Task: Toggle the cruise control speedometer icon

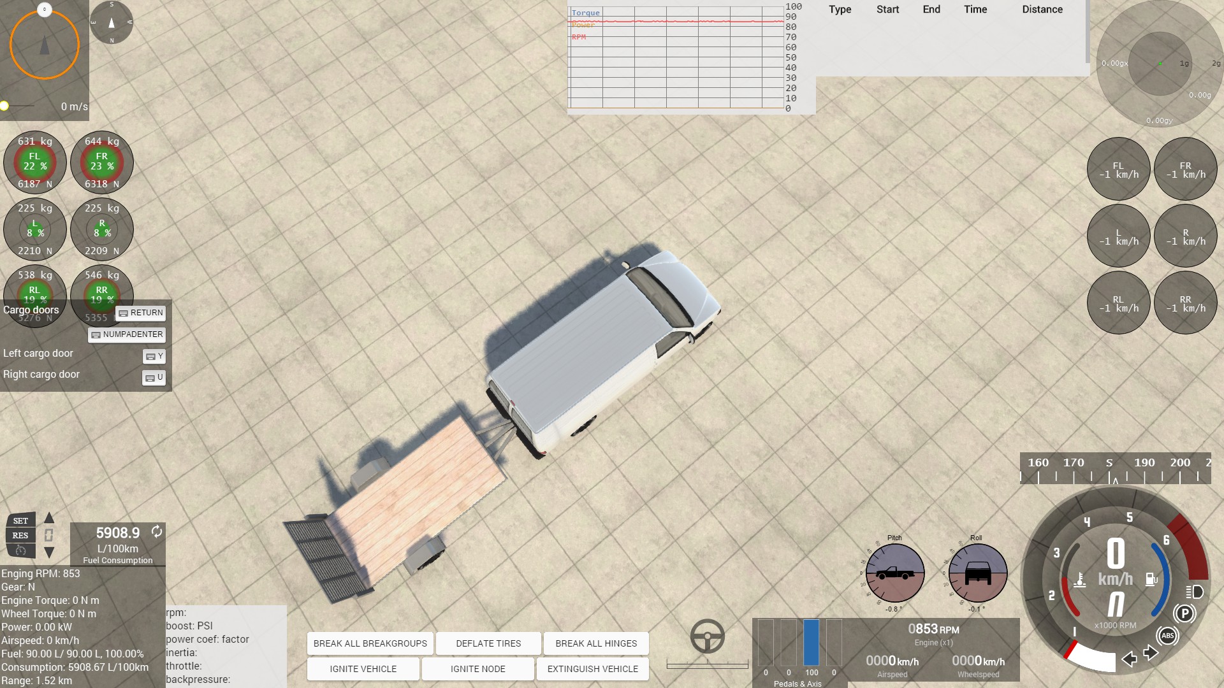Action: pos(20,550)
